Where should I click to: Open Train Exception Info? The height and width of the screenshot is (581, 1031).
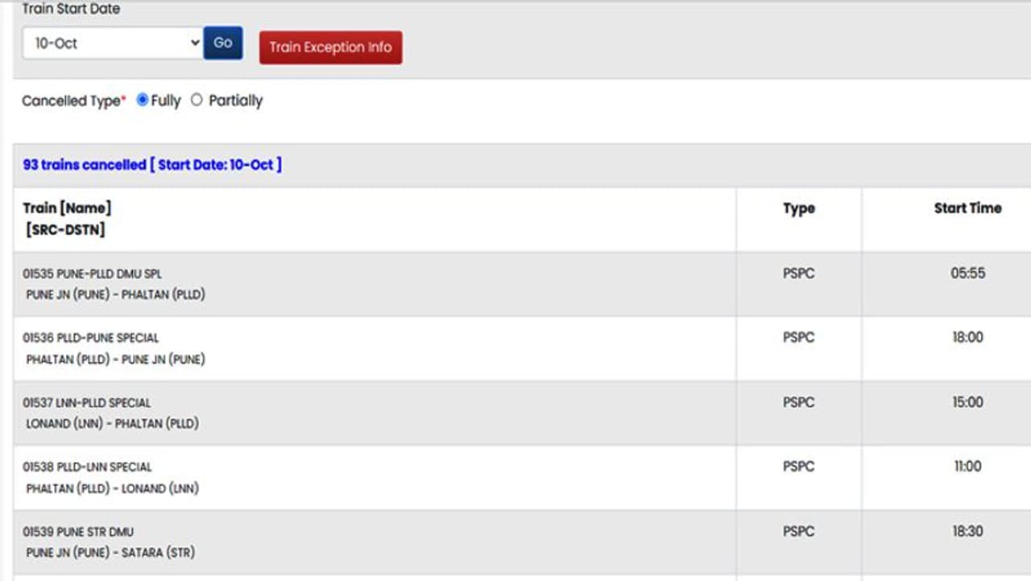[330, 47]
